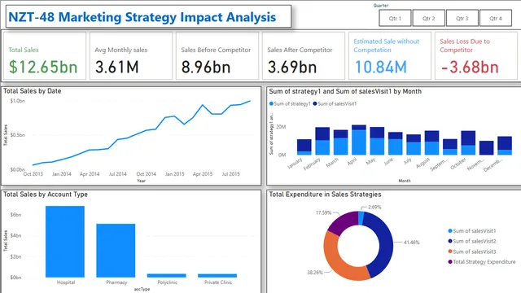This screenshot has width=521, height=293.
Task: Click the Polyclinic bar in account chart
Action: pyautogui.click(x=166, y=275)
